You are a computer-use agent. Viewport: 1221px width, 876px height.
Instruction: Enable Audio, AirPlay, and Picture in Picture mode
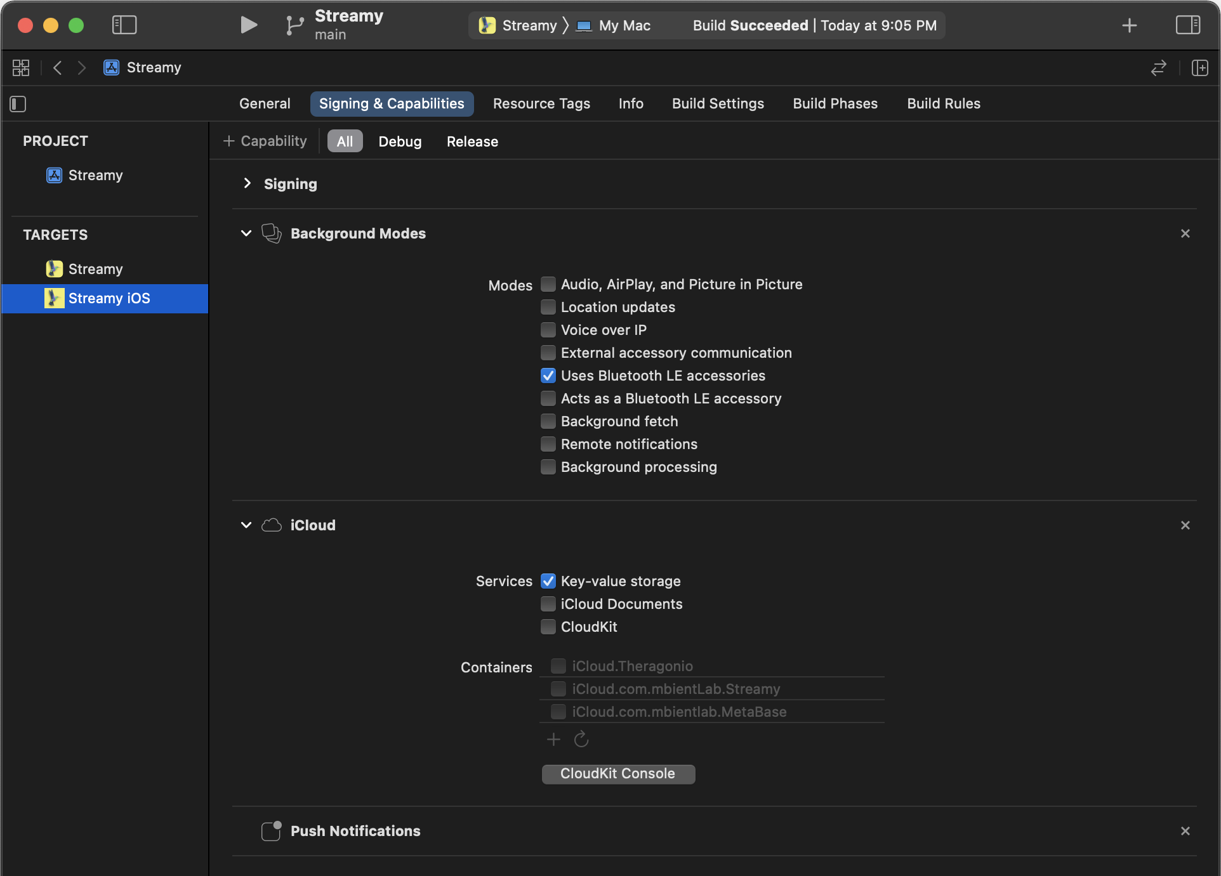pyautogui.click(x=548, y=284)
